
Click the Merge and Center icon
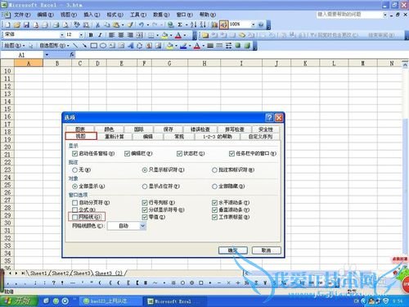coord(139,35)
